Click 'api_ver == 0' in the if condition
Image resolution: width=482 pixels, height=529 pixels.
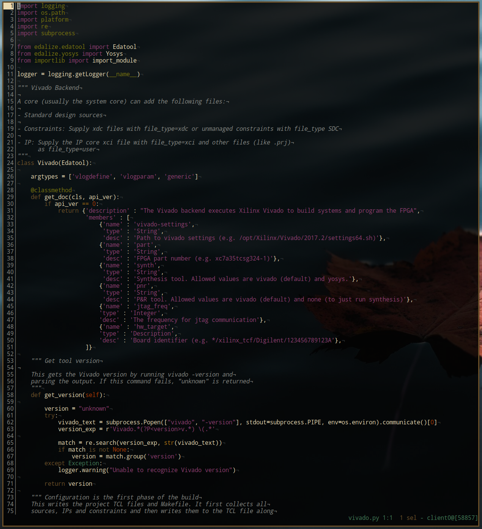click(x=75, y=204)
